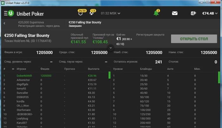222x128 pixels.
Task: Click the Уровни column header
Action: pyautogui.click(x=118, y=69)
